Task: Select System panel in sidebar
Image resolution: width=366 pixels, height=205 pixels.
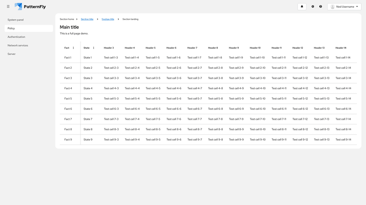Action: (x=16, y=20)
